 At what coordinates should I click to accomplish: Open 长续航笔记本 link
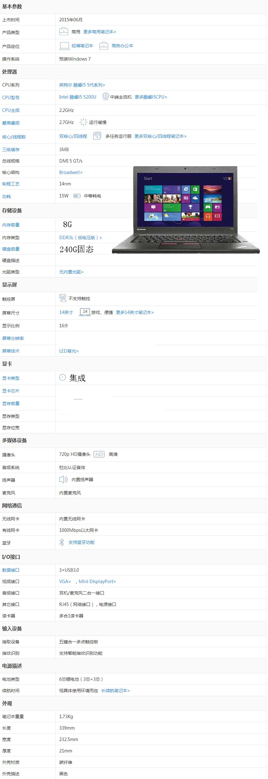[x=115, y=691]
